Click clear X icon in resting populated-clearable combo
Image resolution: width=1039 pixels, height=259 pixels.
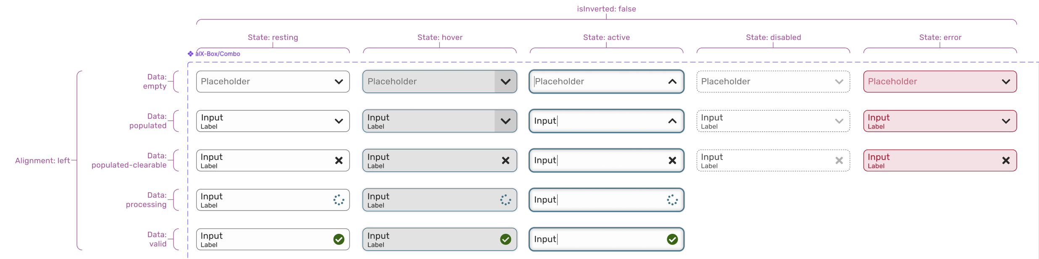pos(339,160)
